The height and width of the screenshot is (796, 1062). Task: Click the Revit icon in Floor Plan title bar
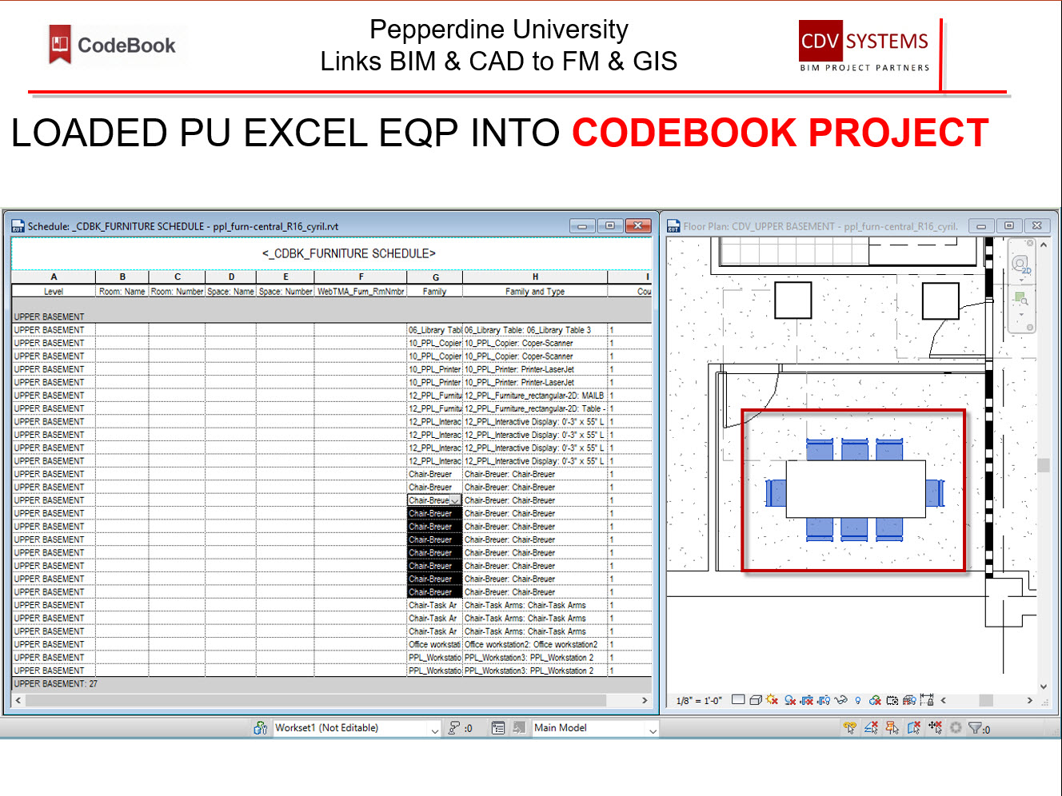[x=673, y=226]
